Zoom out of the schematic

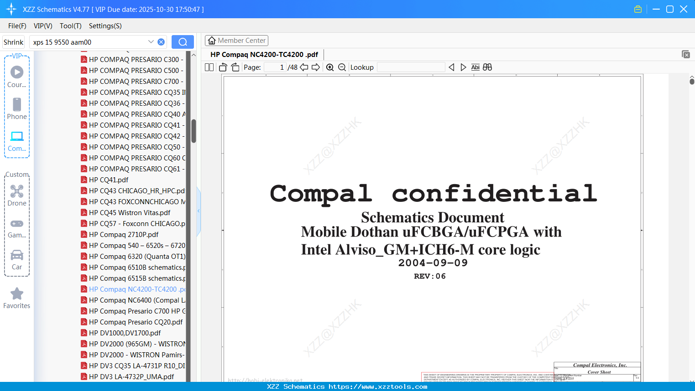342,67
